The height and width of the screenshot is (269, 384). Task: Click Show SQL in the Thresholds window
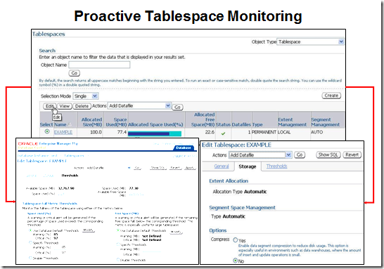(x=158, y=168)
